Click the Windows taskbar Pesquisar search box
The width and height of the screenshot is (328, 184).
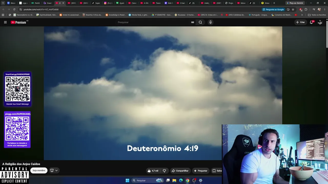[x=148, y=180]
